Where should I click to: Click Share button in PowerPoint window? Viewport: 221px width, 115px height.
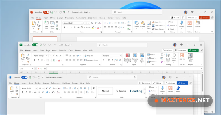point(204,18)
